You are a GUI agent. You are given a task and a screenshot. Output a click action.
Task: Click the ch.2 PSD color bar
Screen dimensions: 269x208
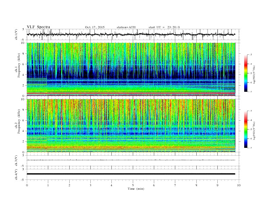coord(246,129)
